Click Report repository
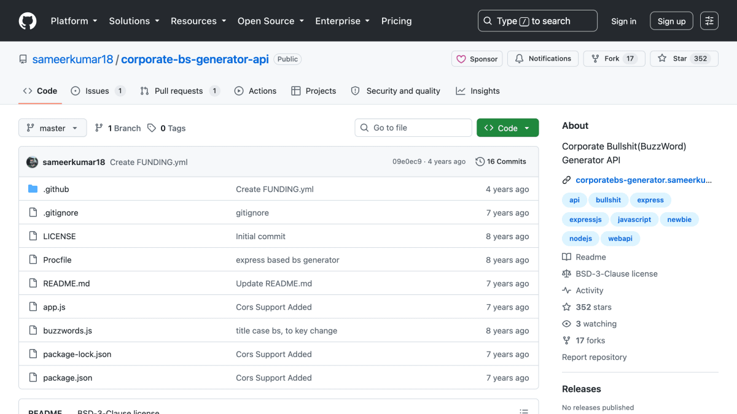737x414 pixels. click(594, 357)
